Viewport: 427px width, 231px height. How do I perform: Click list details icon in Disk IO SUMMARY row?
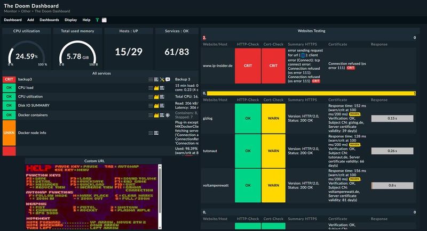(162, 105)
